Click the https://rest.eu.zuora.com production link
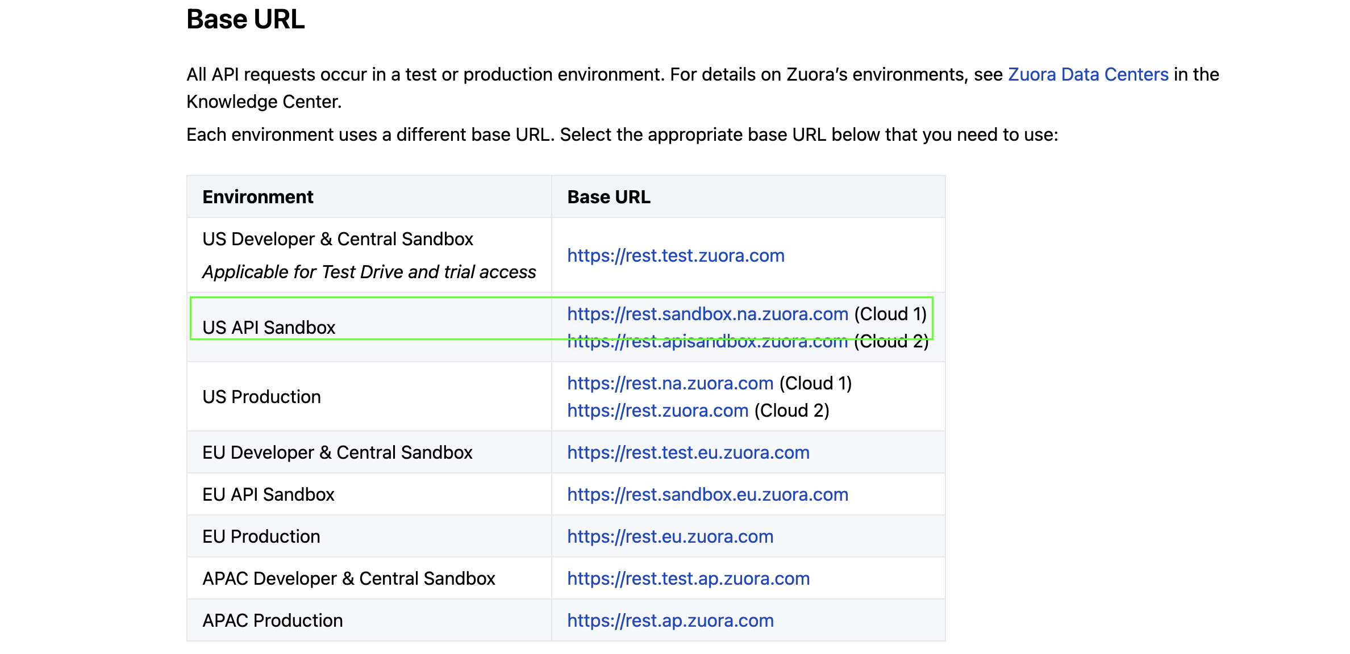Image resolution: width=1350 pixels, height=654 pixels. [670, 536]
